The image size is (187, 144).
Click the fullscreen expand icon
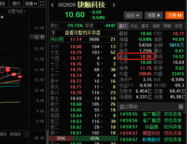point(42,3)
